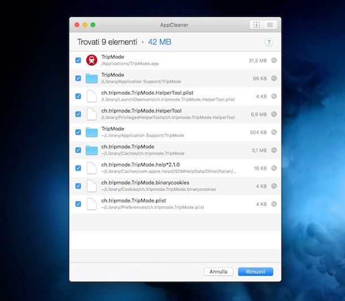345x301 pixels.
Task: Uncheck the HelperTool.plist LaunchDaemons checkbox
Action: click(78, 96)
